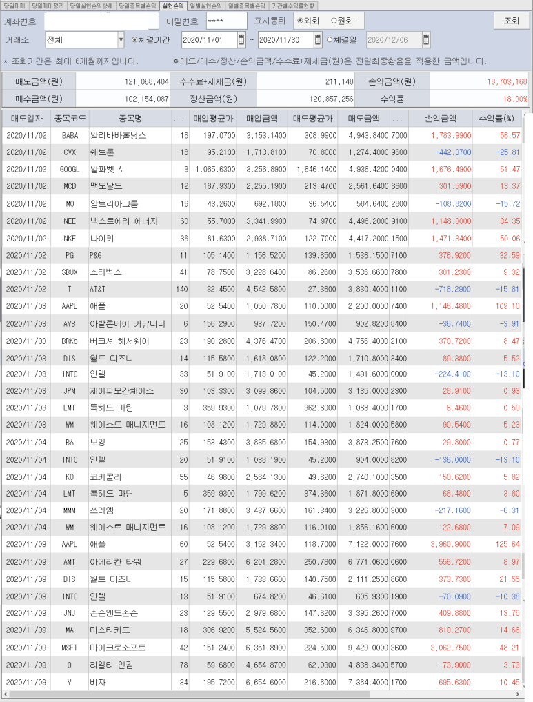This screenshot has width=533, height=702.
Task: Click the GOOGL stock code cell
Action: click(x=70, y=169)
